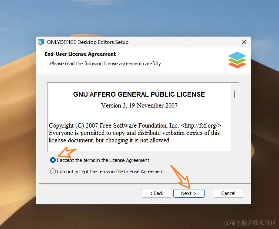Click the installer icon in the title bar
This screenshot has height=229, width=279.
point(41,42)
